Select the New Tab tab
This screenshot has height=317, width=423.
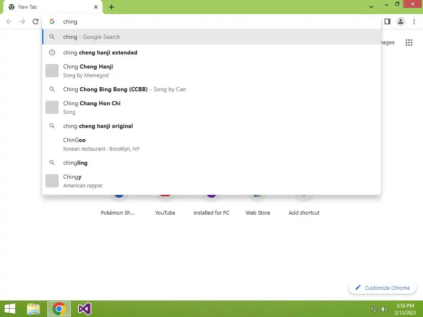coord(52,7)
